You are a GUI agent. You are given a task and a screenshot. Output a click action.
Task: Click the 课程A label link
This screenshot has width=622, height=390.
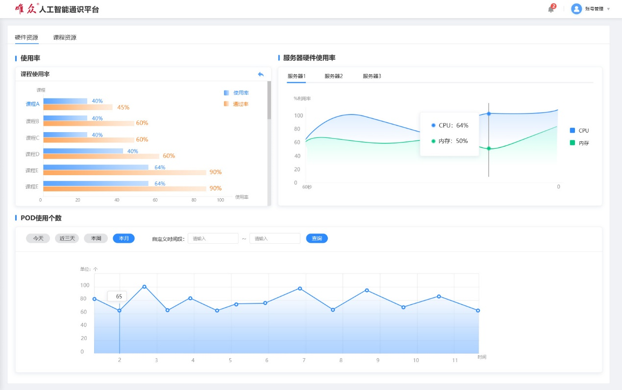pyautogui.click(x=32, y=104)
